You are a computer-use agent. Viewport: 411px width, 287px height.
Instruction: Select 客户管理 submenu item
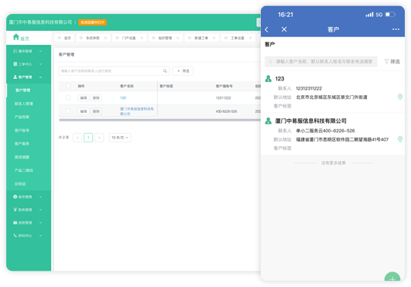point(29,91)
